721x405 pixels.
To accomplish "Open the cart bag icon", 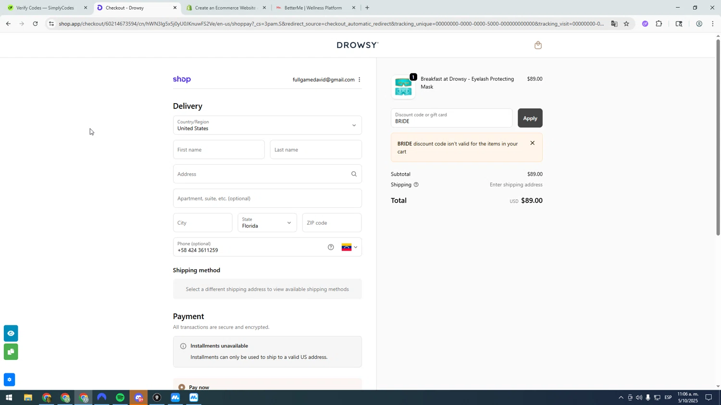I will tap(538, 45).
